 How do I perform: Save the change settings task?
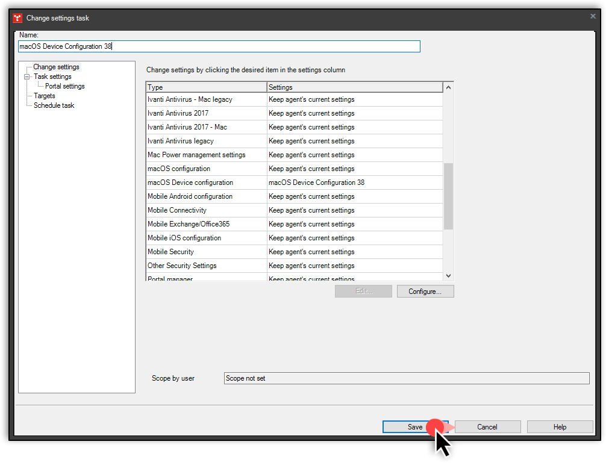click(x=416, y=426)
